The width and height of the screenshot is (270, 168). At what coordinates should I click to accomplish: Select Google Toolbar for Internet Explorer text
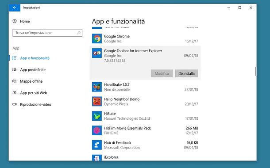point(133,51)
